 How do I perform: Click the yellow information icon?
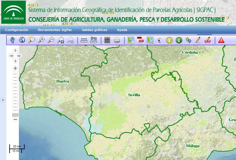(x=169, y=40)
